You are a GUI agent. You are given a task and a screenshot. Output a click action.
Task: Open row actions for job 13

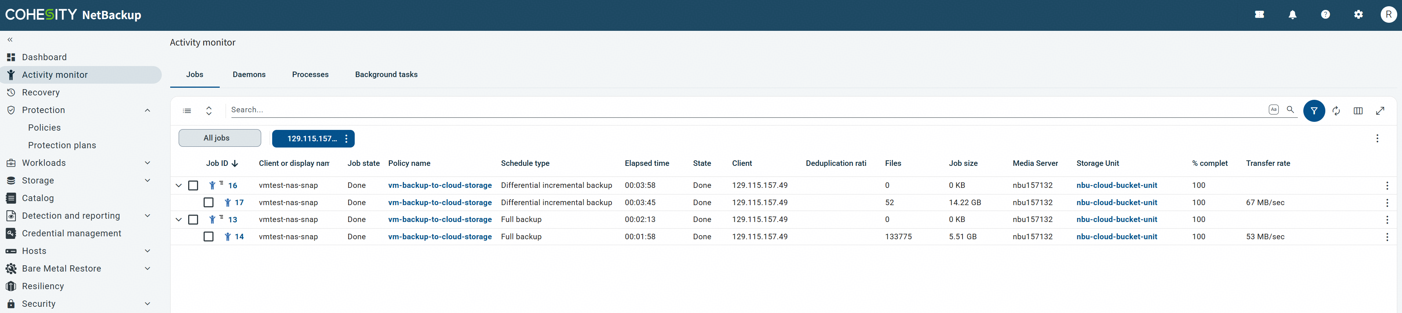1387,220
